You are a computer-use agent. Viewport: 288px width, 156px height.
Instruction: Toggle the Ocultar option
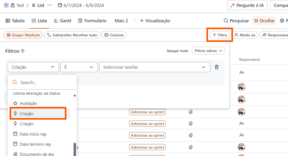click(x=264, y=21)
